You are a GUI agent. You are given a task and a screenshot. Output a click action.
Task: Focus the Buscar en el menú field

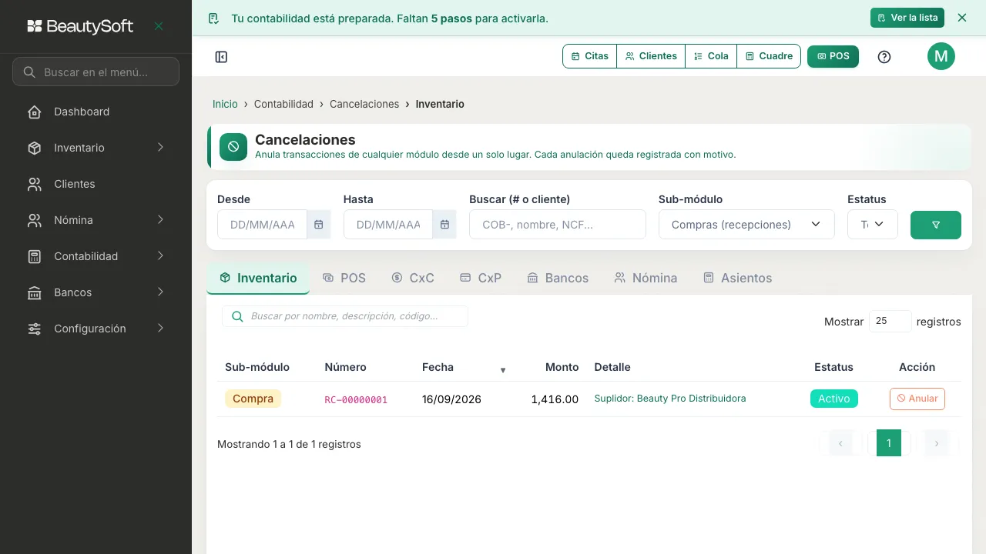[x=96, y=72]
